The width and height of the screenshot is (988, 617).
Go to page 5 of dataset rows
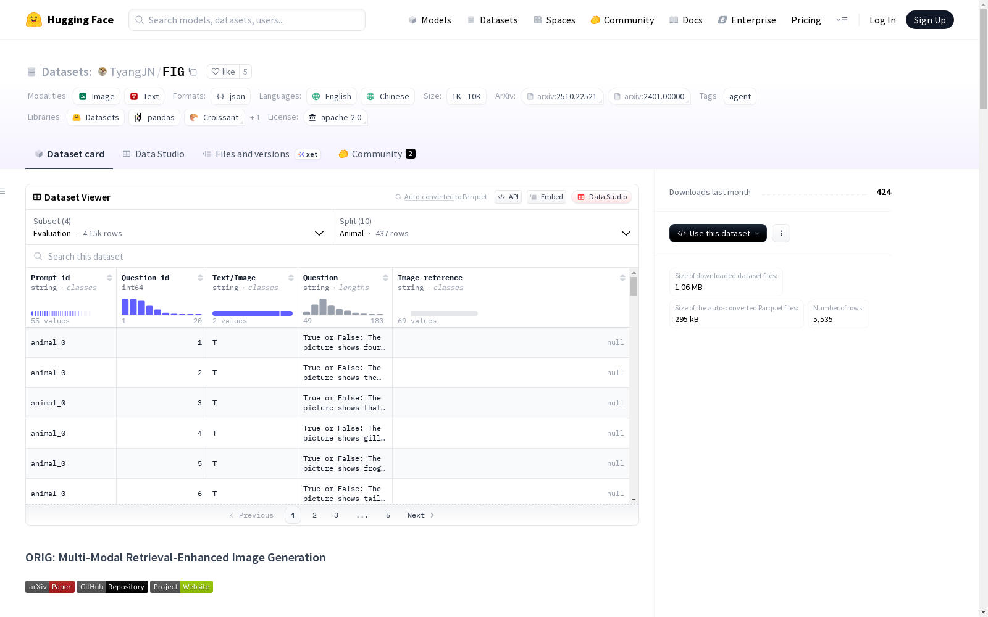[x=388, y=515]
